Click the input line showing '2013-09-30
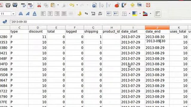The image size is (191, 107). point(101,22)
